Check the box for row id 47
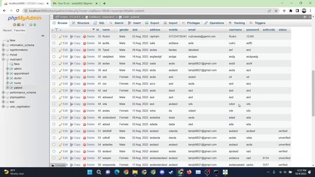This screenshot has height=177, width=315. coord(54,124)
